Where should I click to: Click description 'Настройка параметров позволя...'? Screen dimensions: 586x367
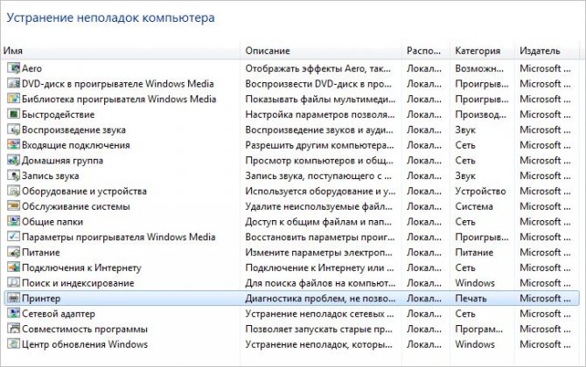[320, 114]
